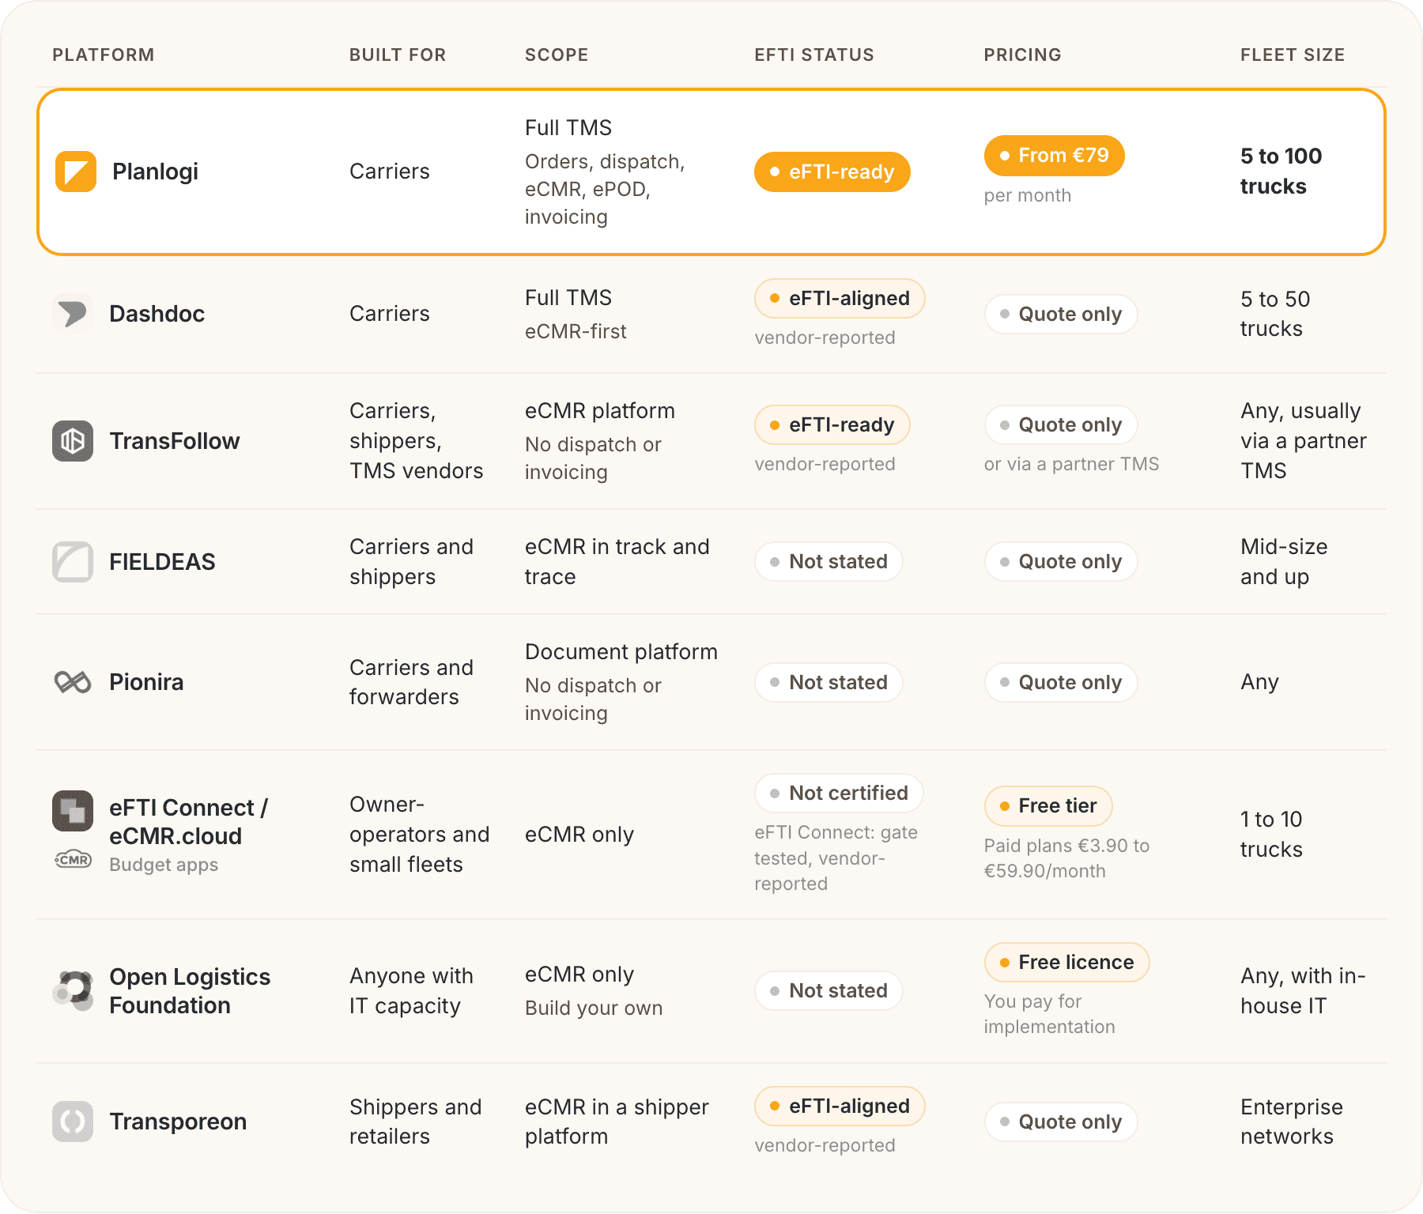Viewport: 1423px width, 1214px height.
Task: Click the eFTI Connect square logo icon
Action: pyautogui.click(x=73, y=811)
